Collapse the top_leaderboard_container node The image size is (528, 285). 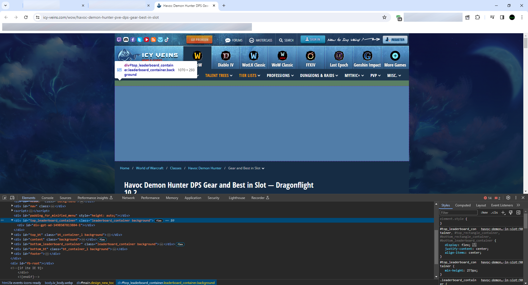coord(12,220)
